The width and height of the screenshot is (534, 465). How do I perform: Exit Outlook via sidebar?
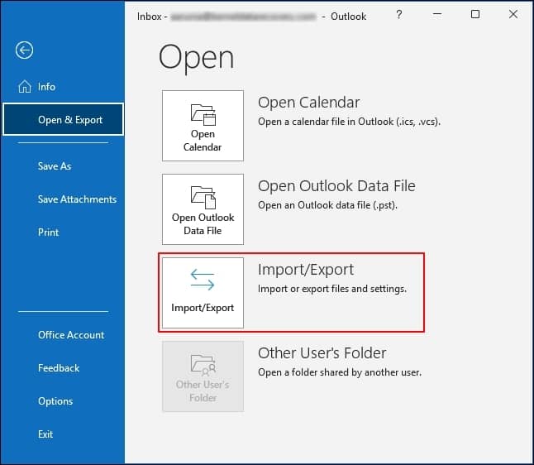coord(45,434)
